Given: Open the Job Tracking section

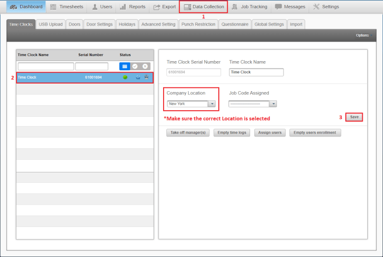Looking at the screenshot, I should [x=249, y=7].
